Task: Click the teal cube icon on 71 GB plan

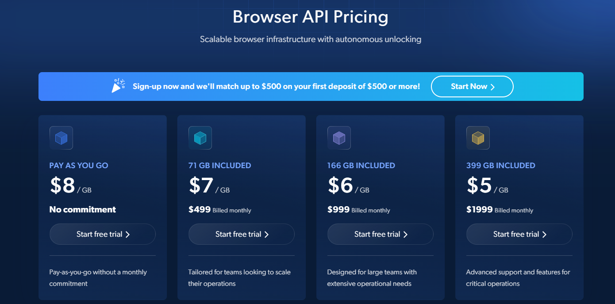Action: tap(200, 138)
